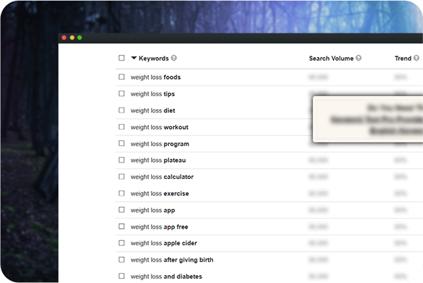
Task: Check the box for weight loss tips
Action: tap(122, 93)
